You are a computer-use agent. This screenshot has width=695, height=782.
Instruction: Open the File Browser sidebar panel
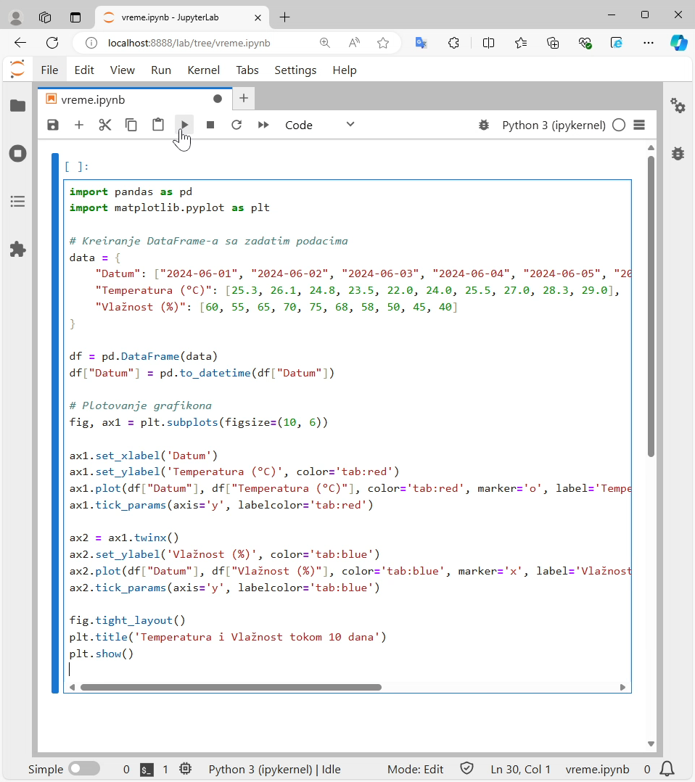18,106
